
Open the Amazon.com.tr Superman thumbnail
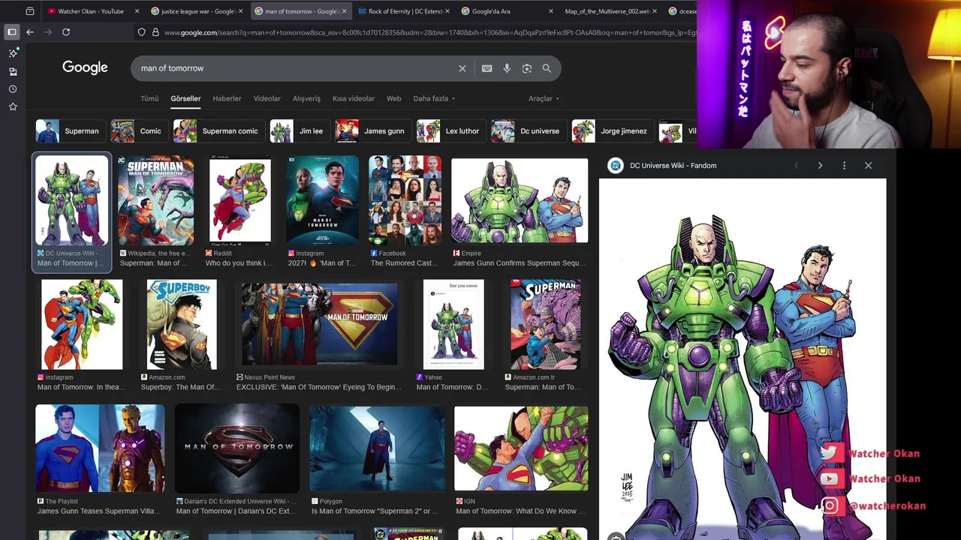(546, 325)
